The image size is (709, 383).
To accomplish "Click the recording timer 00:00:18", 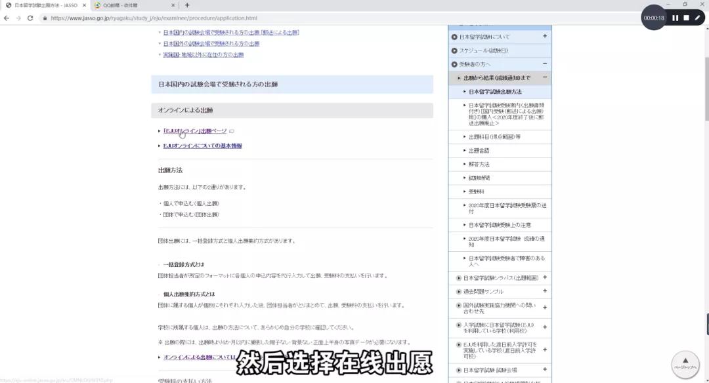I will 654,18.
